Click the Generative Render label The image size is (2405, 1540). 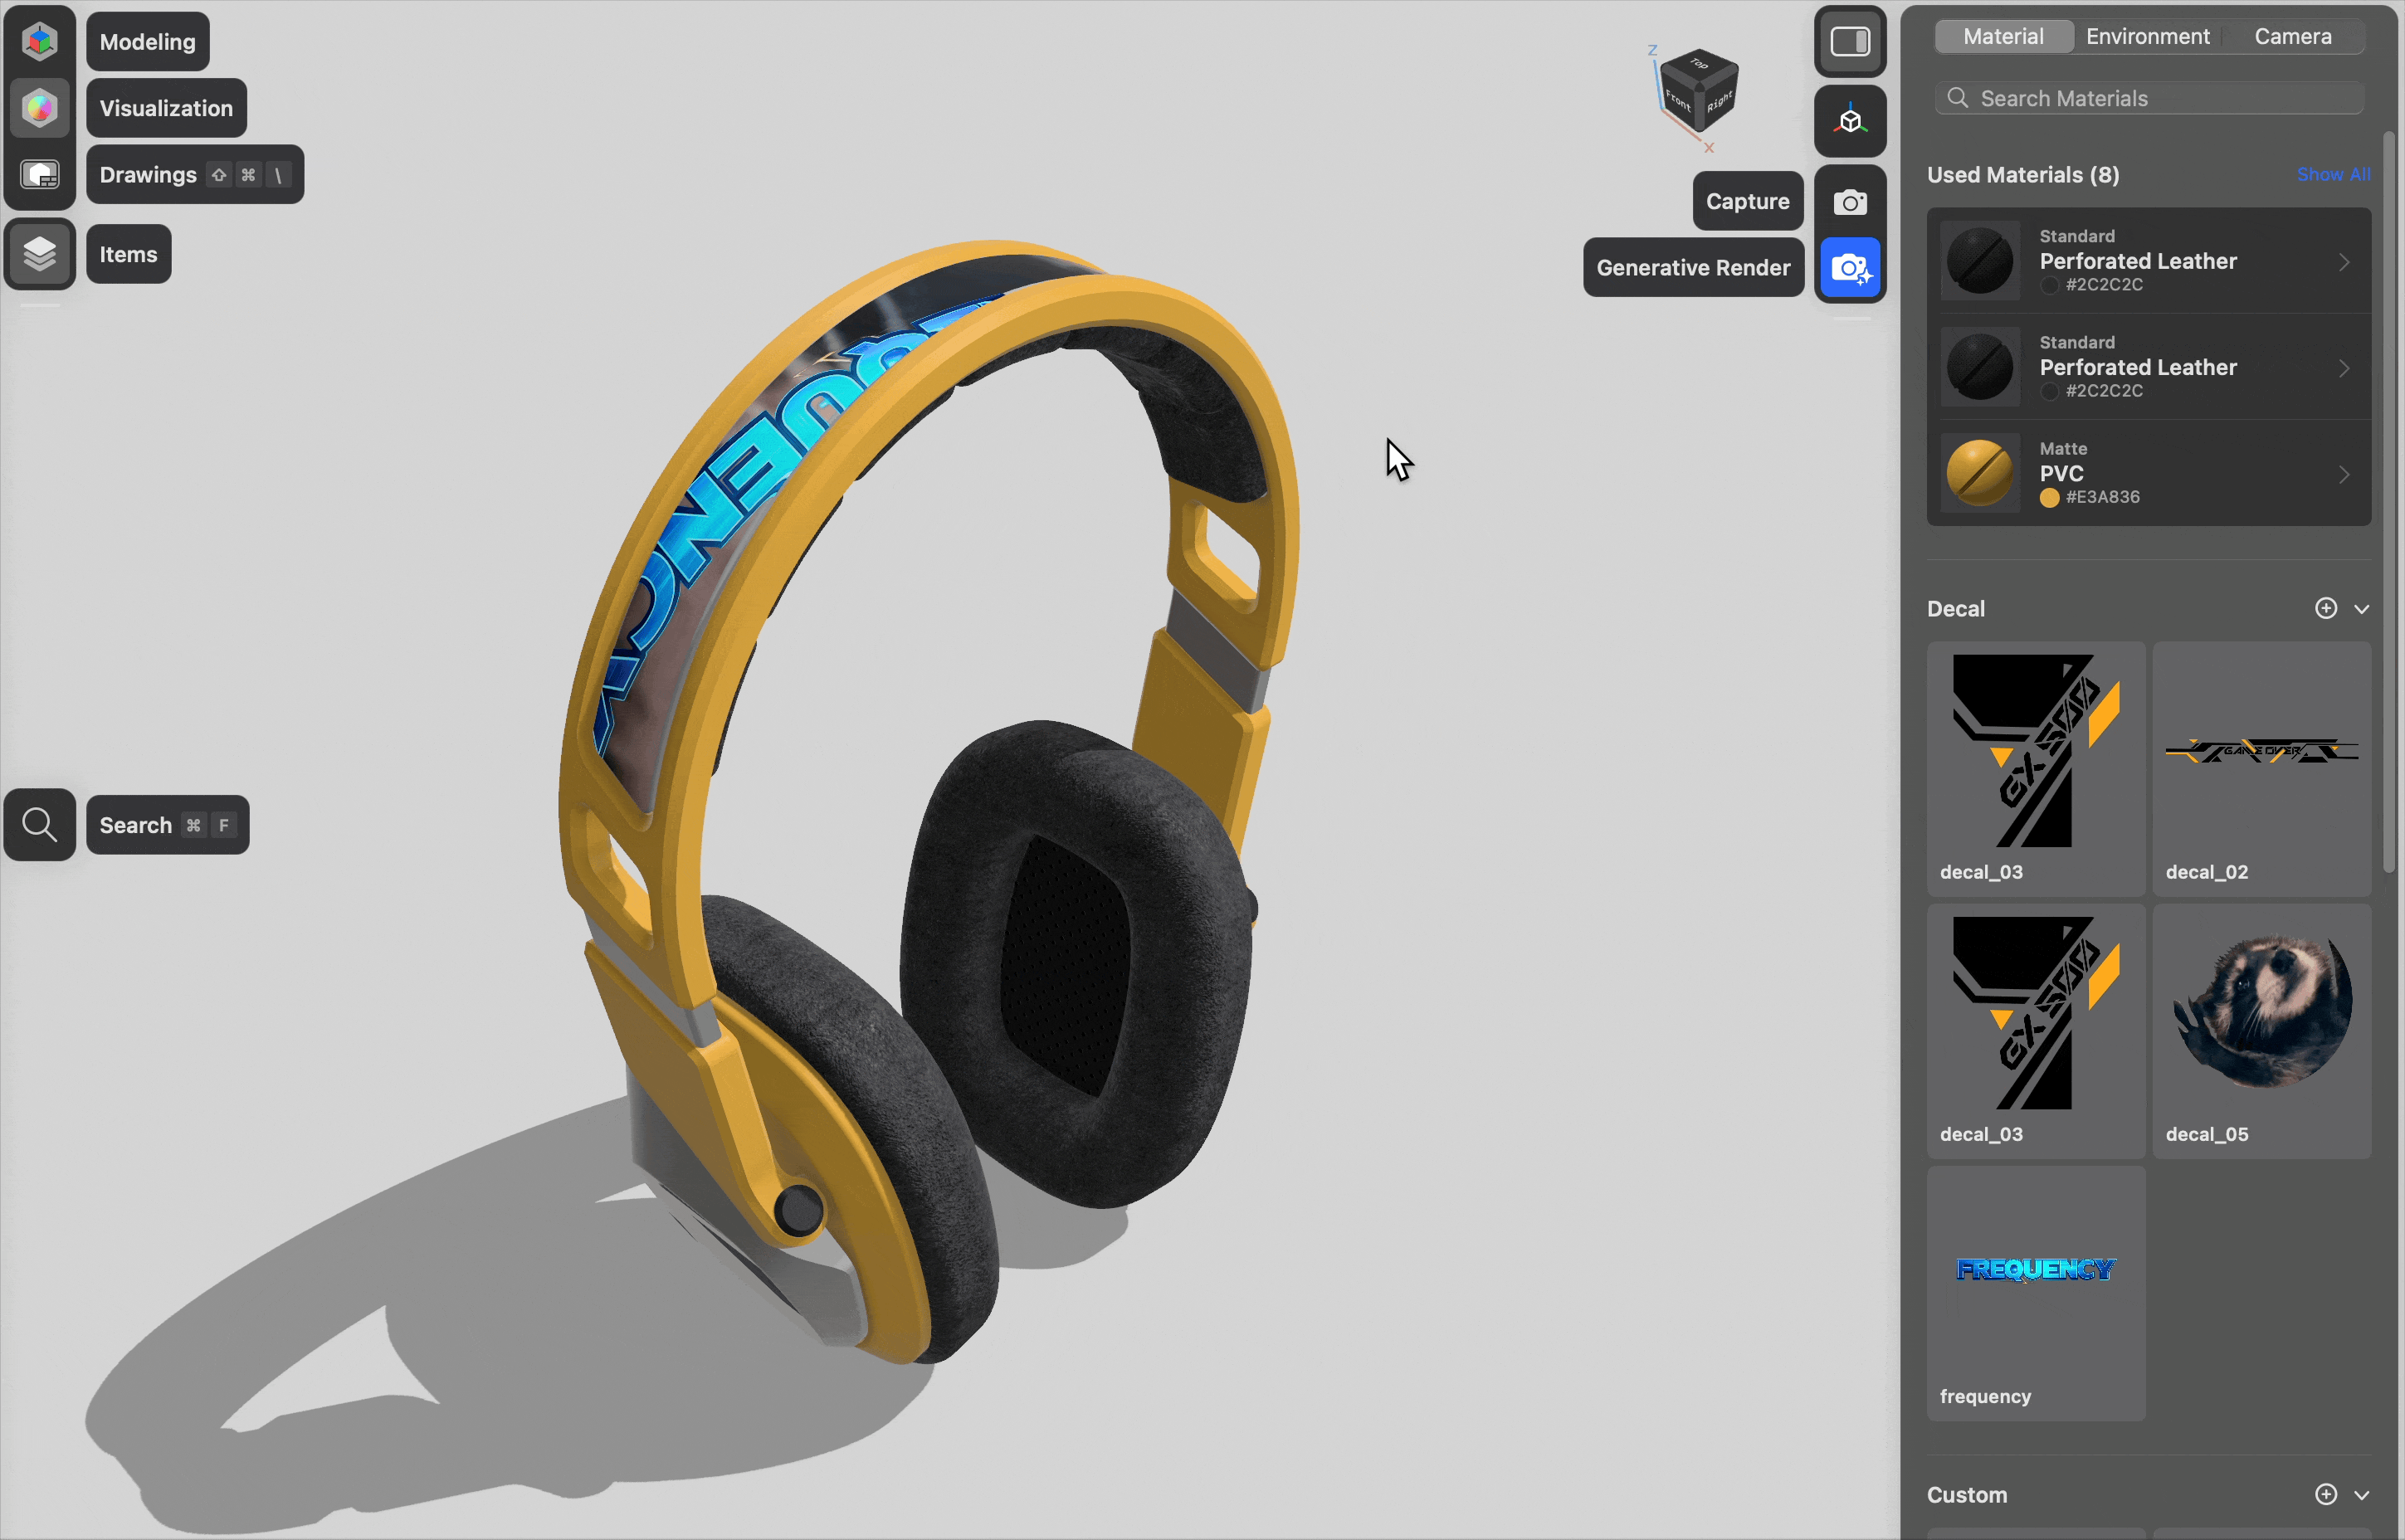(x=1693, y=267)
